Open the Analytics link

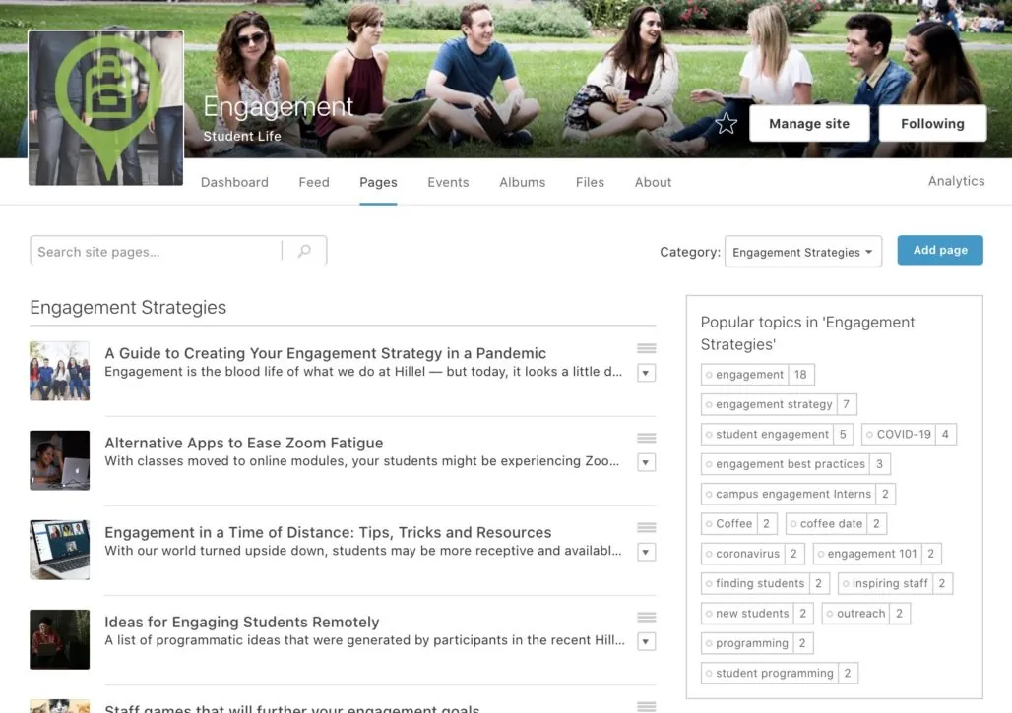click(956, 181)
